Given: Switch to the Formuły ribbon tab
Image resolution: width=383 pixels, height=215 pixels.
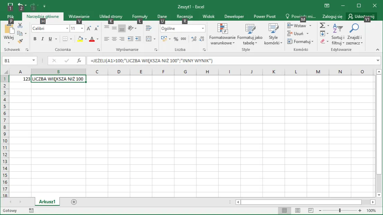Looking at the screenshot, I should pos(139,16).
